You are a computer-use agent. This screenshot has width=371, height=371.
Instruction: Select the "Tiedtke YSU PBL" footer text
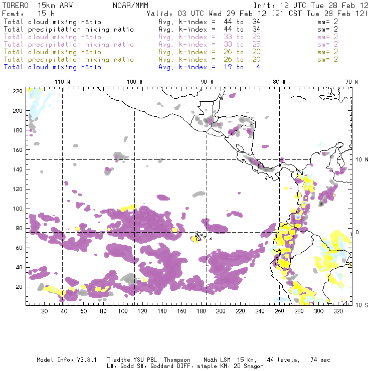pyautogui.click(x=132, y=360)
